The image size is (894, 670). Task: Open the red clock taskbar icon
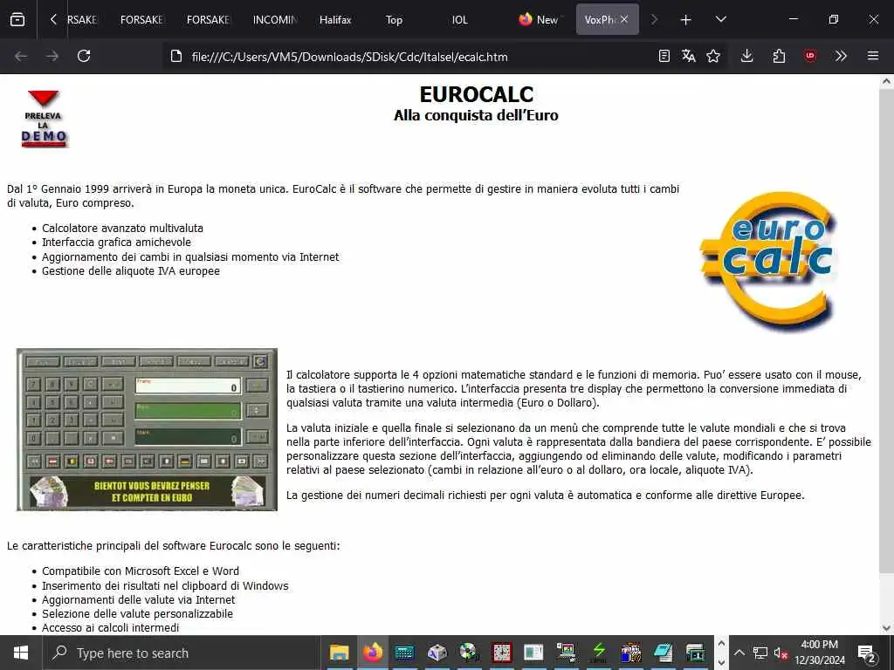coord(502,653)
